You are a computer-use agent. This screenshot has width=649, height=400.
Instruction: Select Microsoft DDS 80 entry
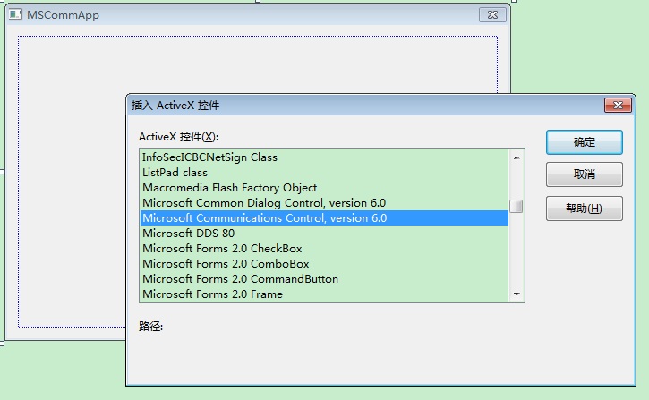pos(324,234)
